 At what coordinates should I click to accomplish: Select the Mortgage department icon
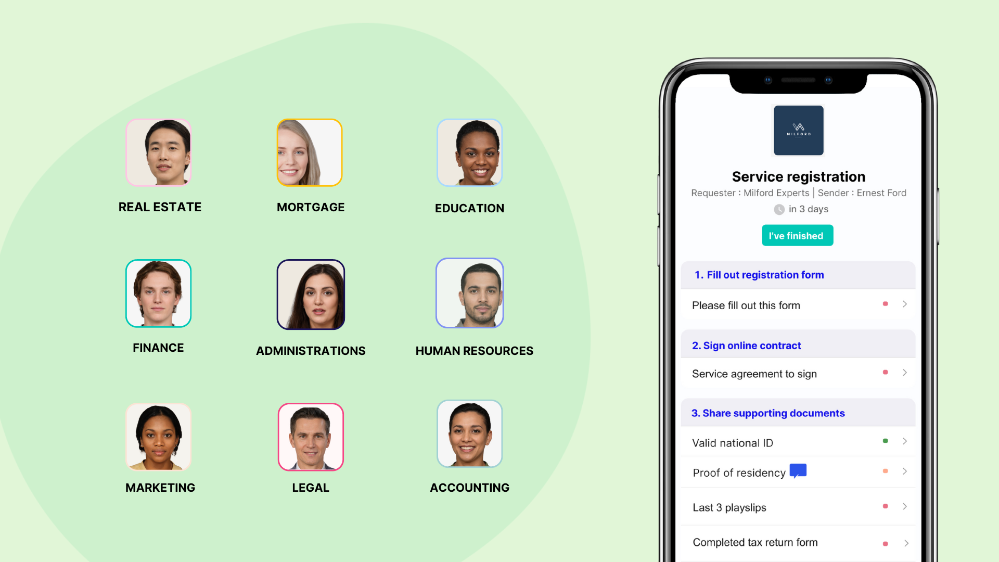pos(310,151)
